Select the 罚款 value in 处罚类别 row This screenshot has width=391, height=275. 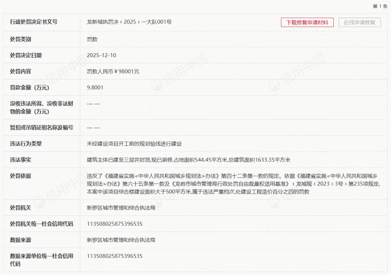point(92,39)
